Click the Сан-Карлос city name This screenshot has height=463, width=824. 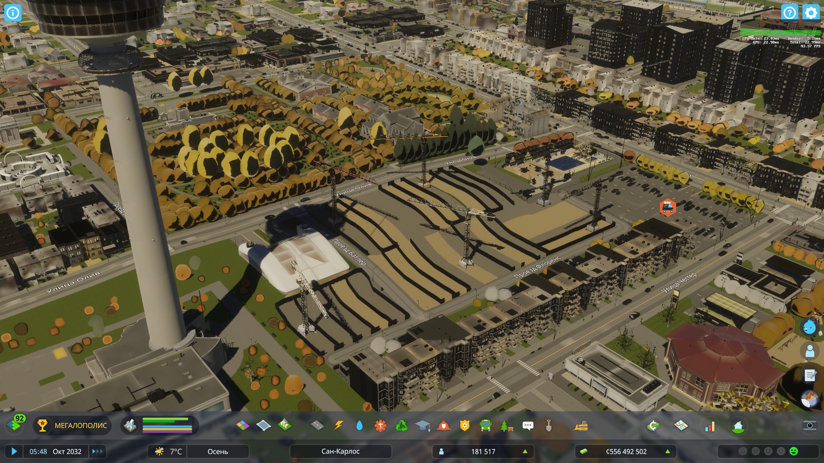pos(341,451)
